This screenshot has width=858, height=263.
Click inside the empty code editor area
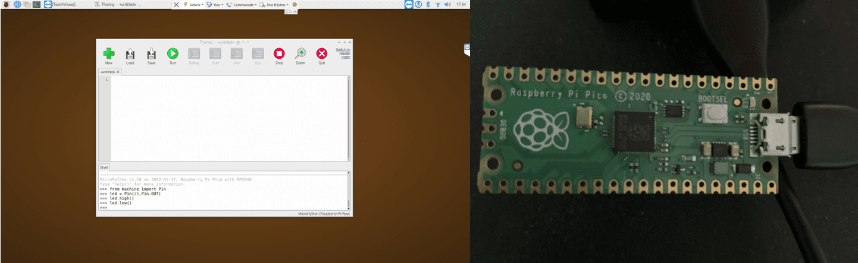(229, 119)
